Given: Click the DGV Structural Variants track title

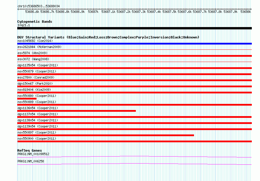Looking at the screenshot, I should click(108, 37).
